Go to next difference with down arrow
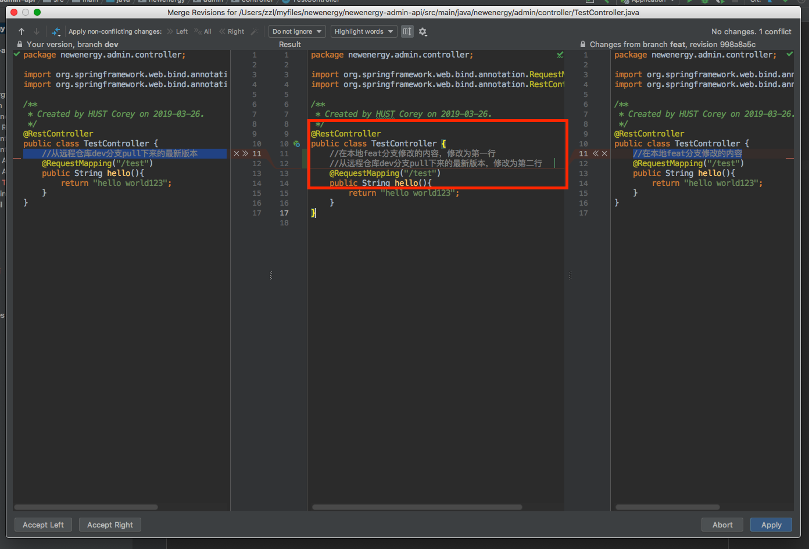Viewport: 809px width, 549px height. [37, 31]
